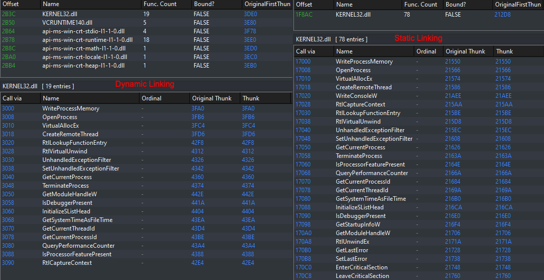Click Call via address 3008

point(8,117)
